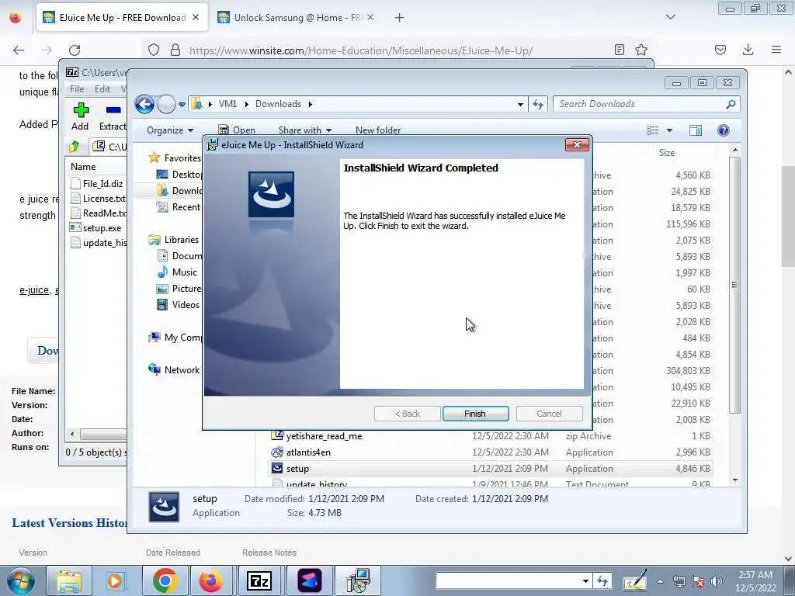The height and width of the screenshot is (596, 795).
Task: Click Finish in the InstallShield Wizard
Action: tap(475, 414)
